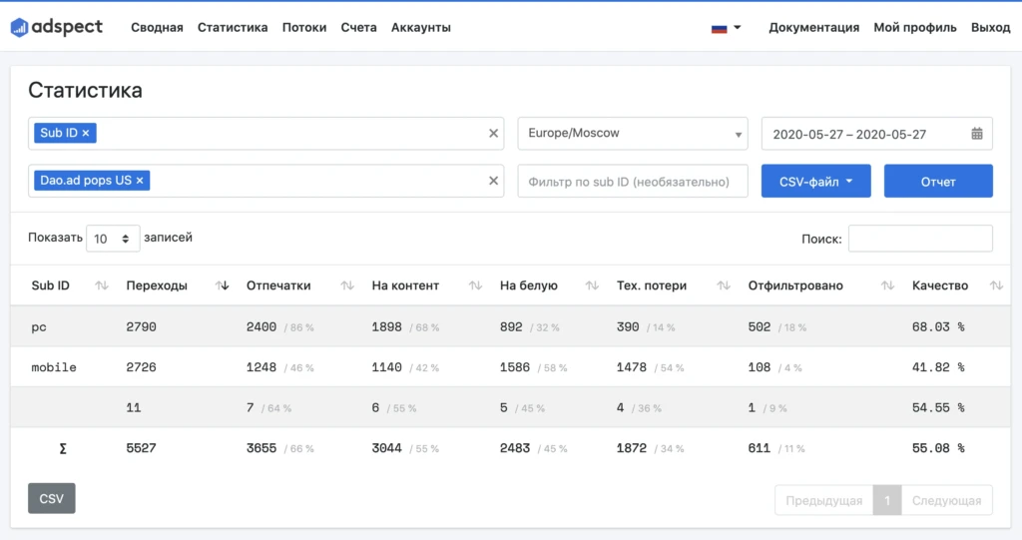
Task: Sort by На контент column
Action: [475, 285]
